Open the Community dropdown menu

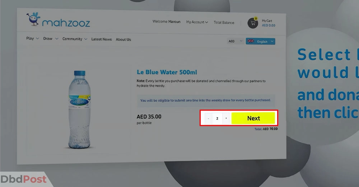(x=75, y=39)
